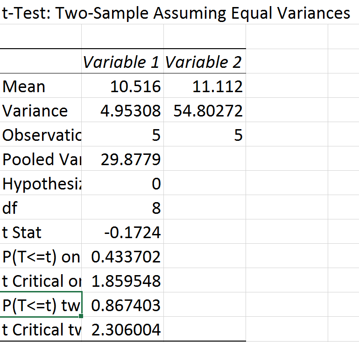
Task: Select the one-tail critical value 1.859548
Action: [122, 281]
